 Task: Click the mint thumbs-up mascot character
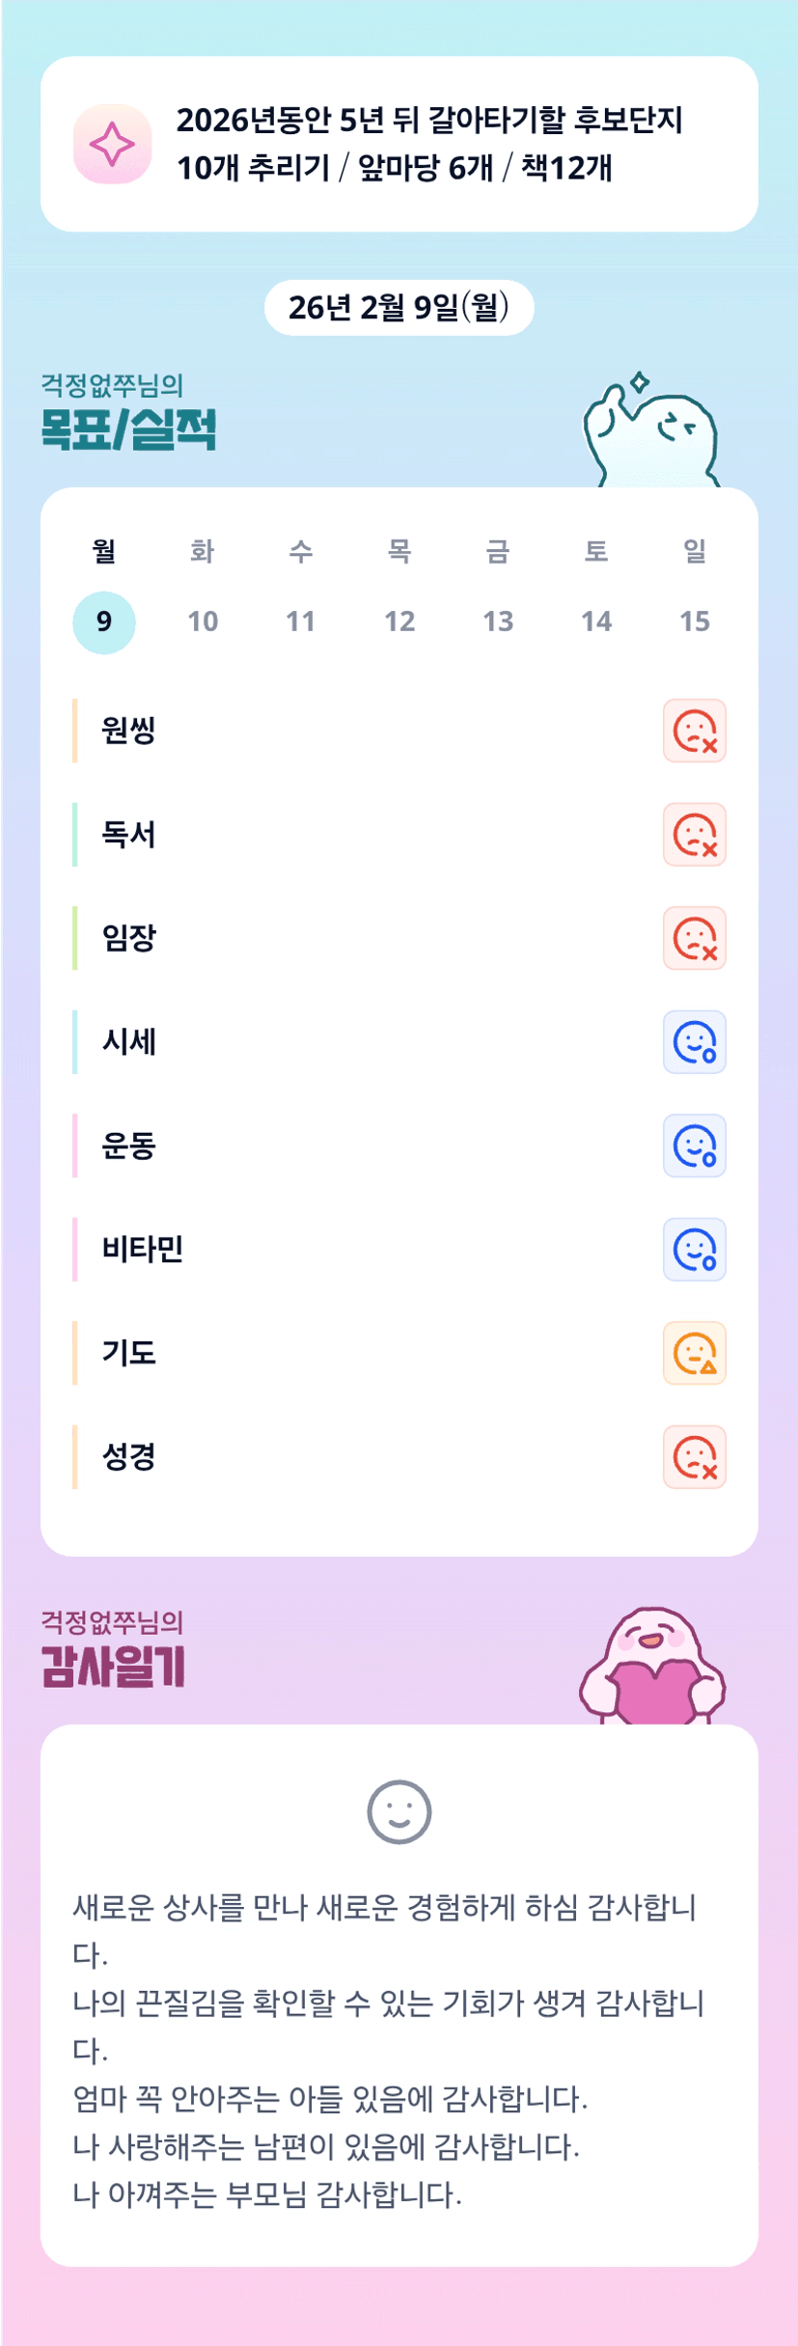[650, 434]
